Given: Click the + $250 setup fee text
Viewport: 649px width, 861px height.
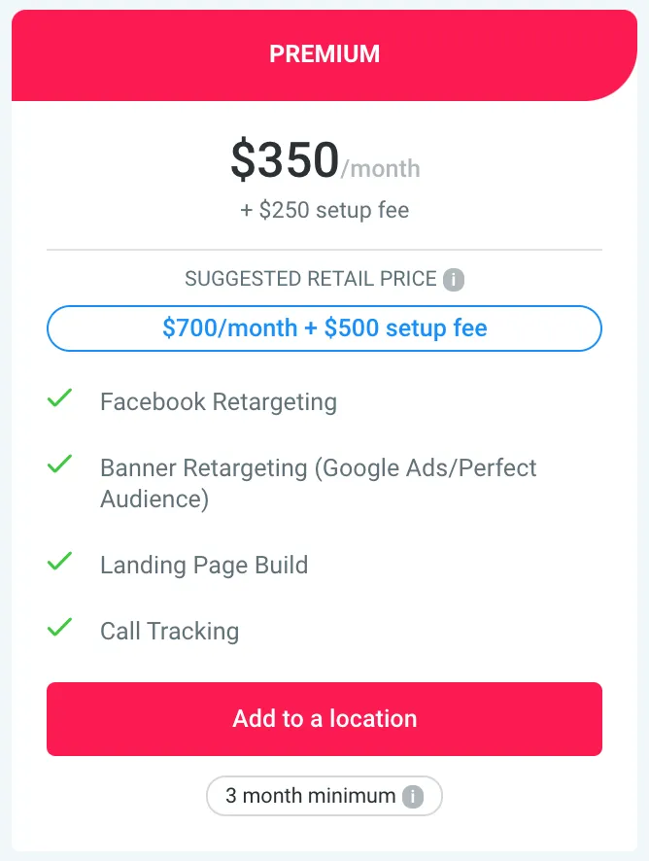Looking at the screenshot, I should click(x=324, y=210).
